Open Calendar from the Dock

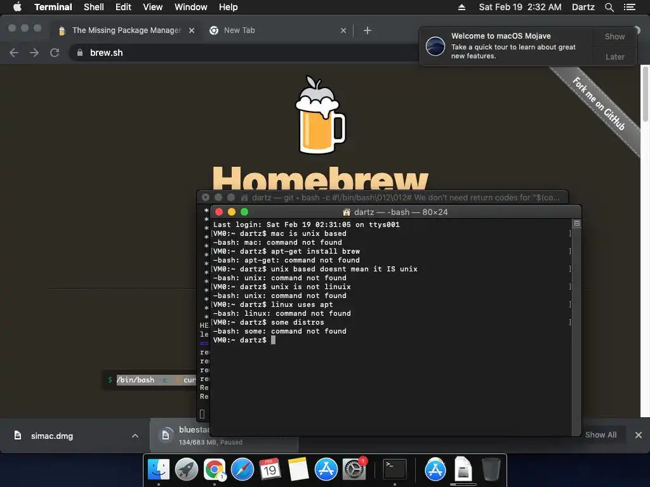tap(270, 470)
